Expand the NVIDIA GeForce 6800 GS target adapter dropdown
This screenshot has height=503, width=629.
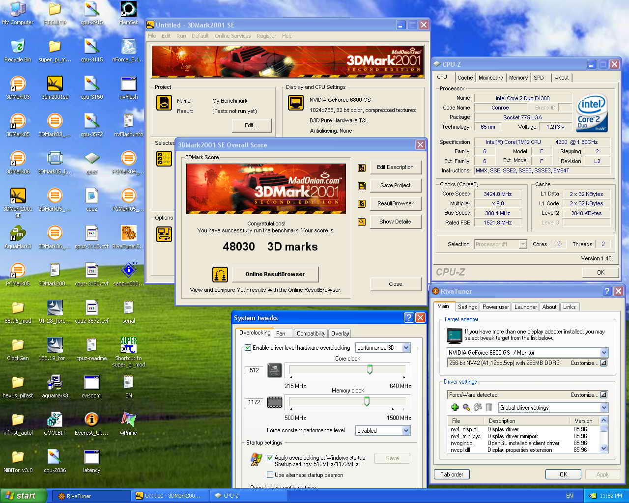point(604,353)
